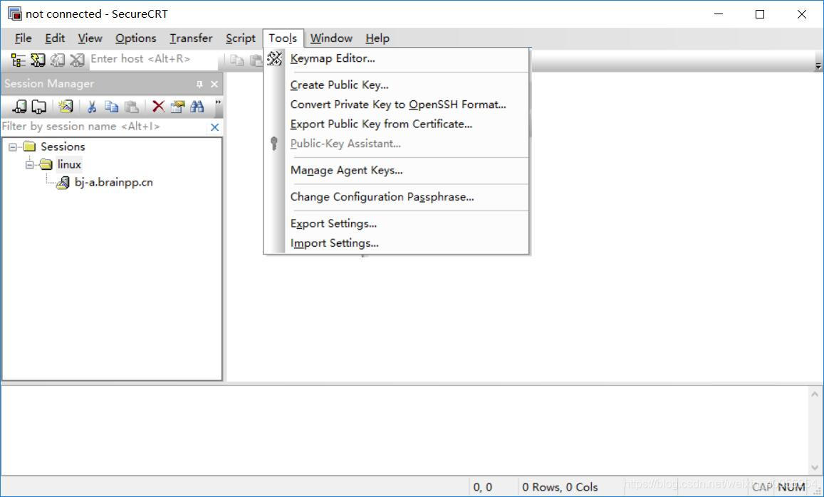Viewport: 824px width, 497px height.
Task: Click the Filter by session name field
Action: (x=104, y=127)
